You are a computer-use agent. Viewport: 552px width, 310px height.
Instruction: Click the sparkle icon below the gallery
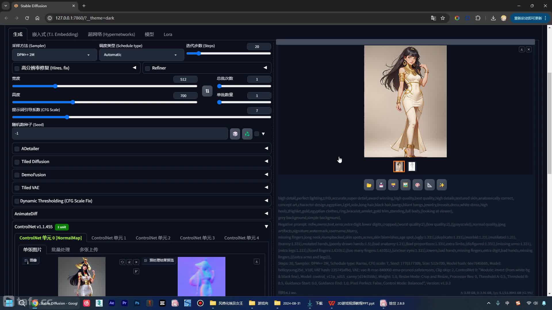pyautogui.click(x=442, y=185)
